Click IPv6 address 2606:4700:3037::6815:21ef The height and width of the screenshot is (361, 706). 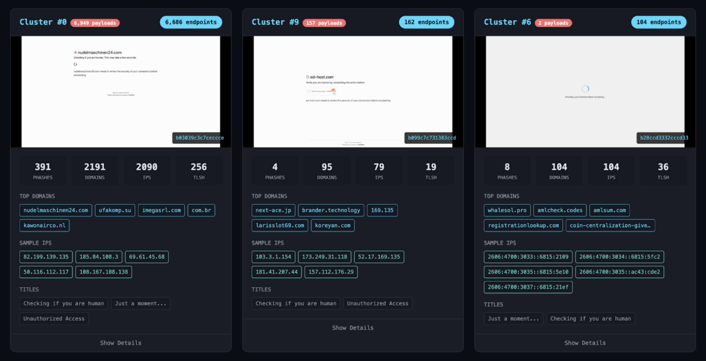click(528, 287)
